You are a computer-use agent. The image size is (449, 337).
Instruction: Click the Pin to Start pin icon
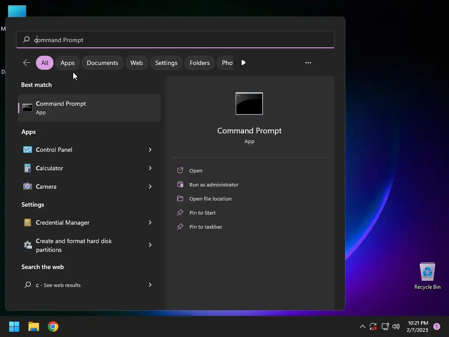pos(180,213)
